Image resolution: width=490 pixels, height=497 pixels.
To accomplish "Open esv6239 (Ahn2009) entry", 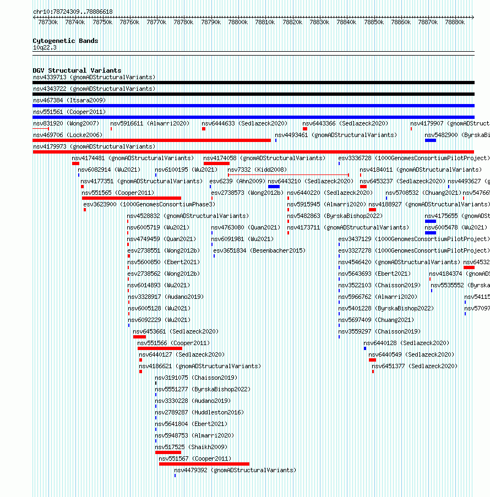I will click(237, 181).
